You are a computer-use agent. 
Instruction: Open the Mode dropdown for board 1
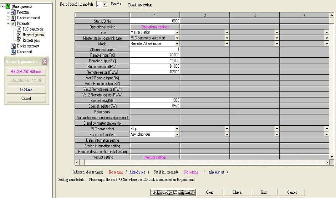(x=177, y=44)
